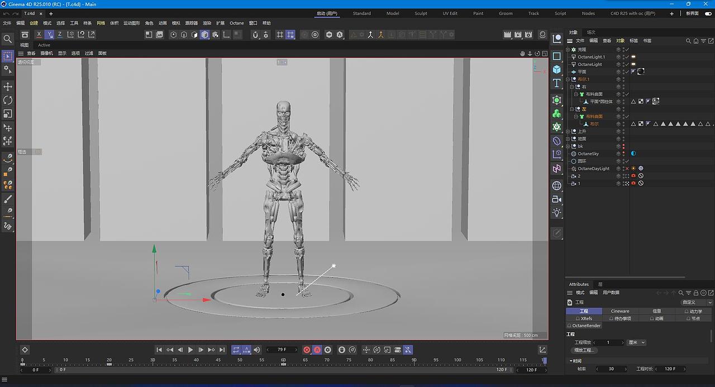Click the Render to Picture Viewer icon
Image resolution: width=715 pixels, height=387 pixels.
[517, 34]
